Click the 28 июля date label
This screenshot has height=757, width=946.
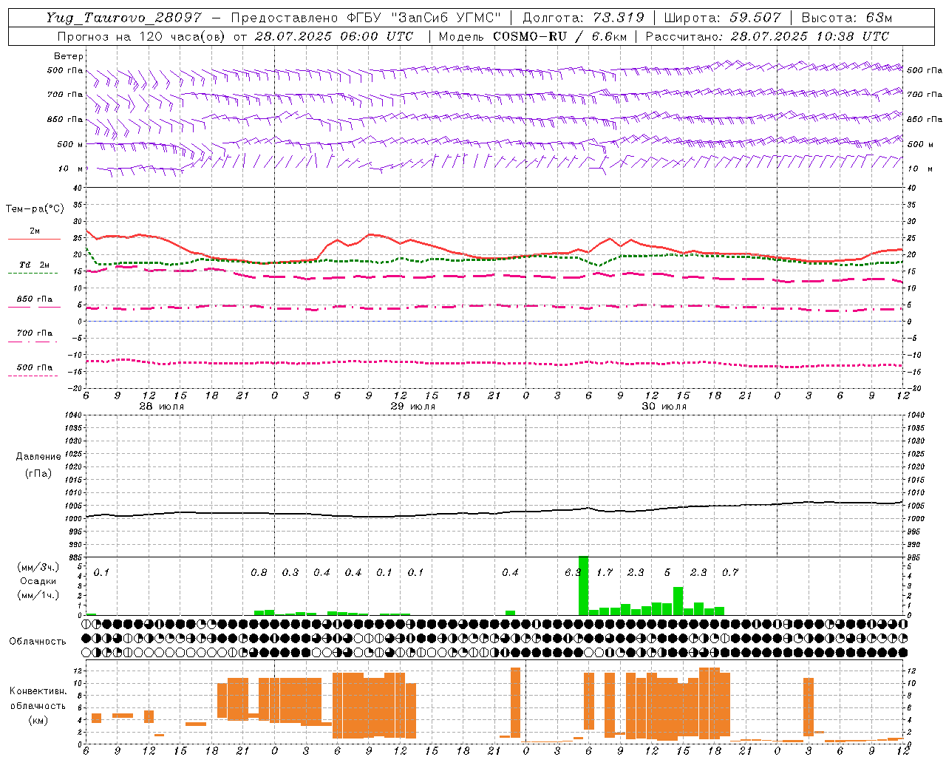[x=162, y=407]
